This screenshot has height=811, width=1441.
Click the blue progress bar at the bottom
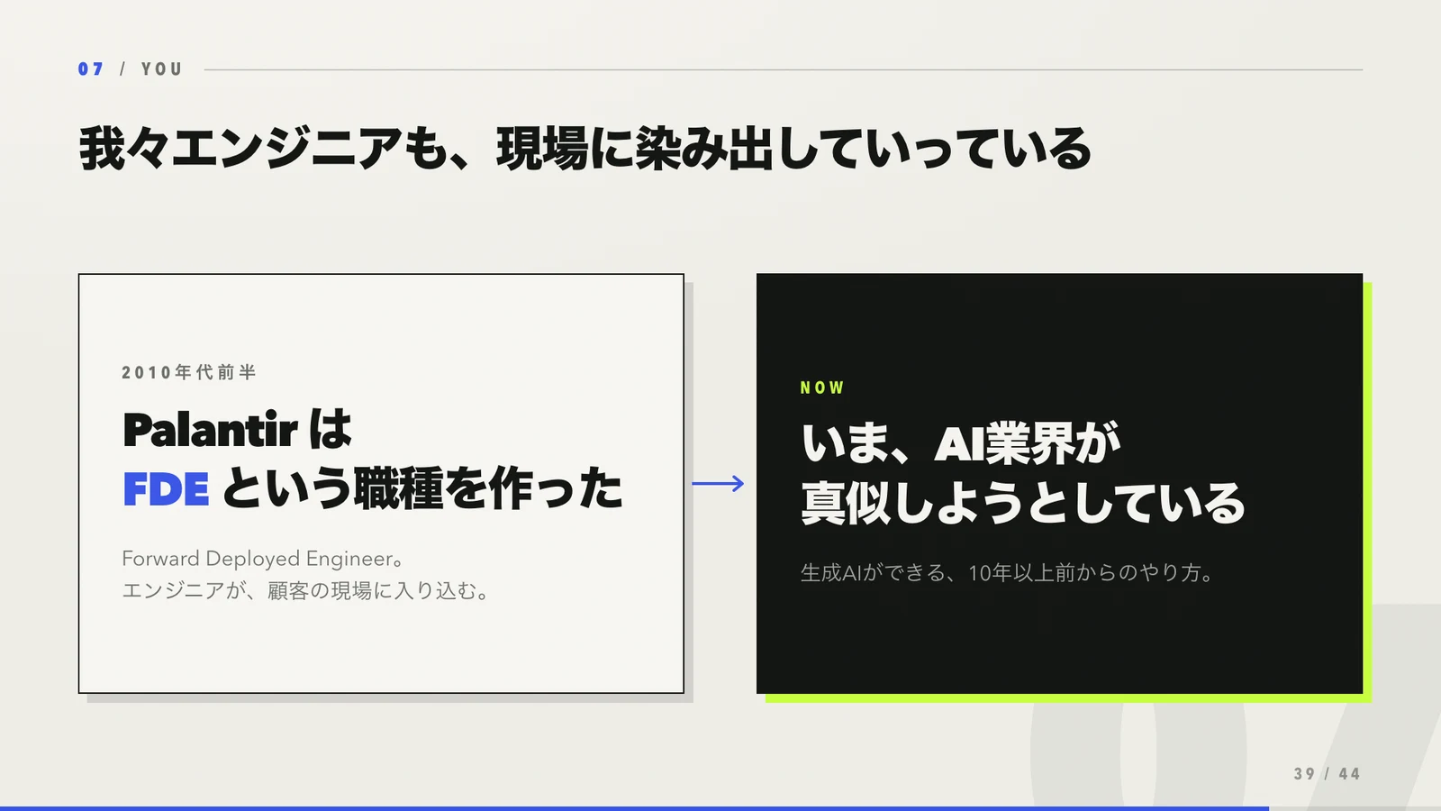[634, 808]
